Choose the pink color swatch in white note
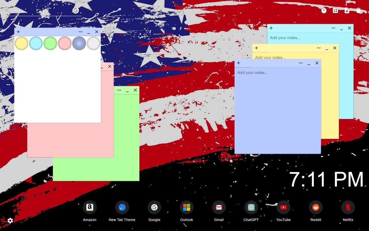 65,43
